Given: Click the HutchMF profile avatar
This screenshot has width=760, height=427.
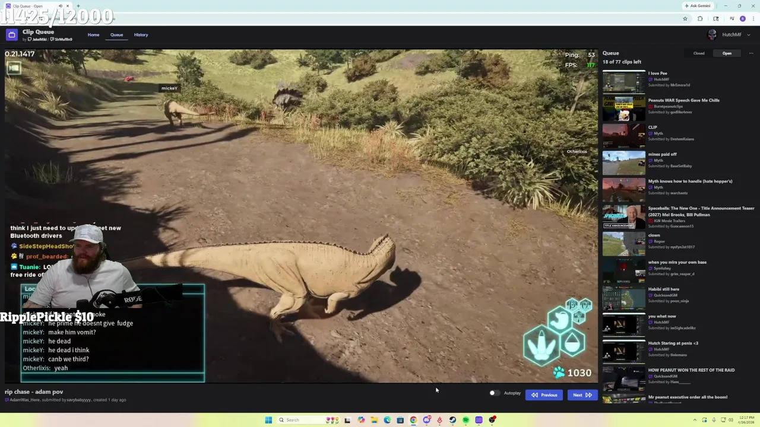Looking at the screenshot, I should (712, 35).
